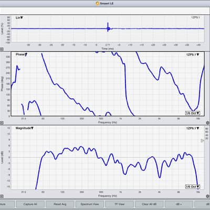This screenshot has height=210, width=210.
Task: Open phase plot settings gear icon
Action: coord(208,123)
